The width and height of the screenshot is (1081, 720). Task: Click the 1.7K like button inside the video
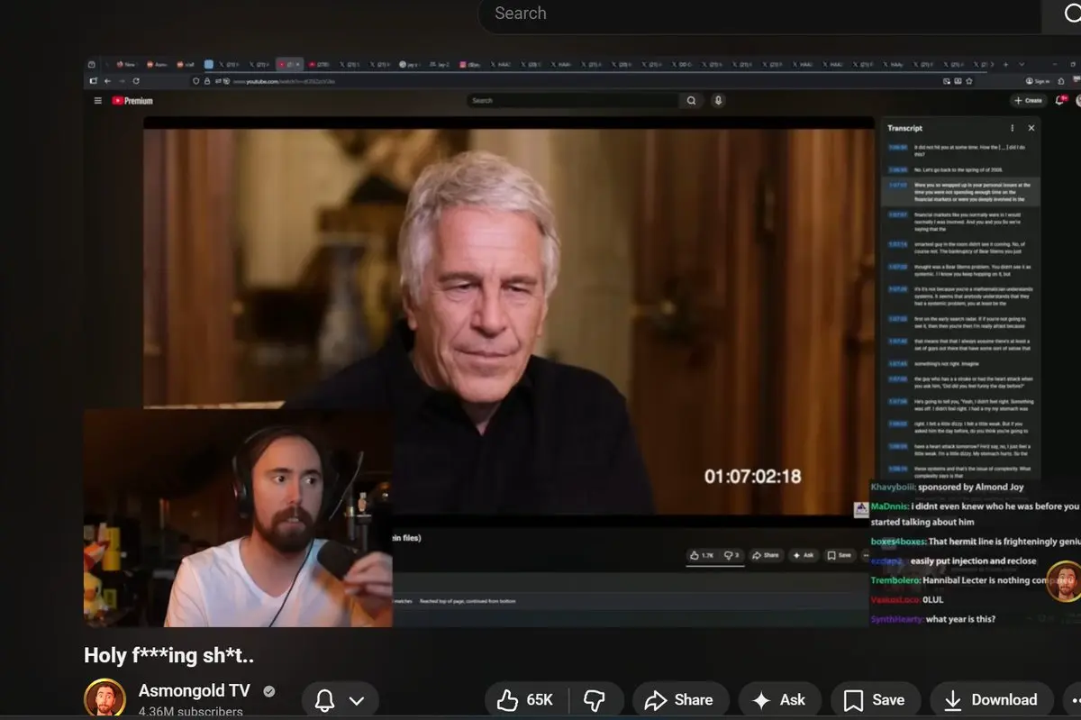702,555
